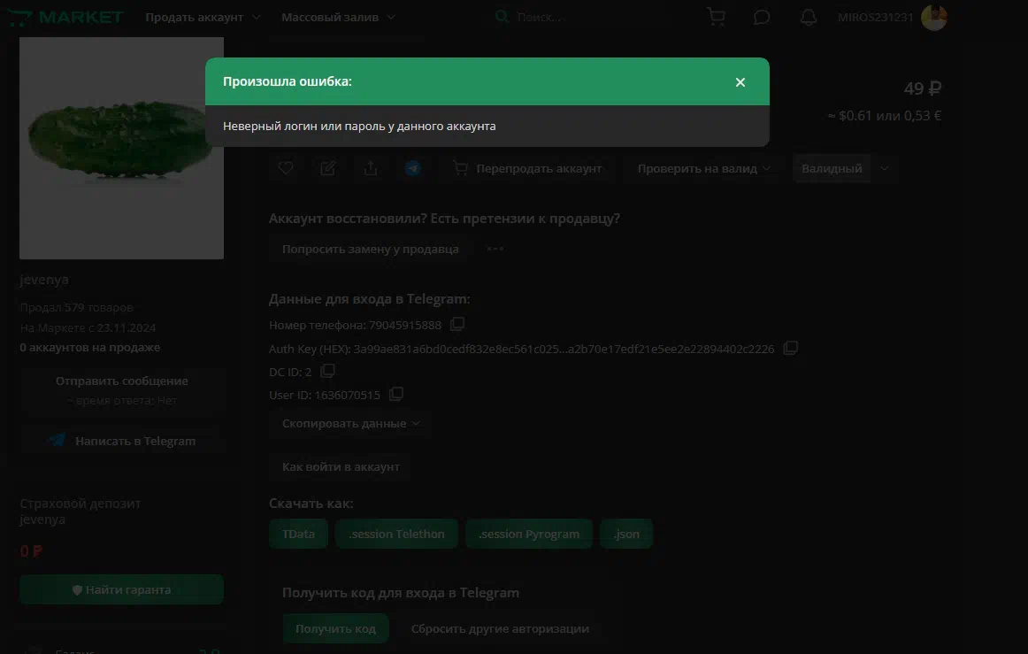Screen dimensions: 1028x654
Task: Open the "Проверить на валид" dropdown
Action: 704,168
